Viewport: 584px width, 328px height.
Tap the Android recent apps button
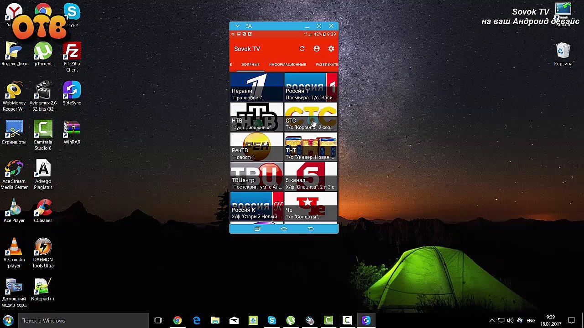tap(257, 229)
